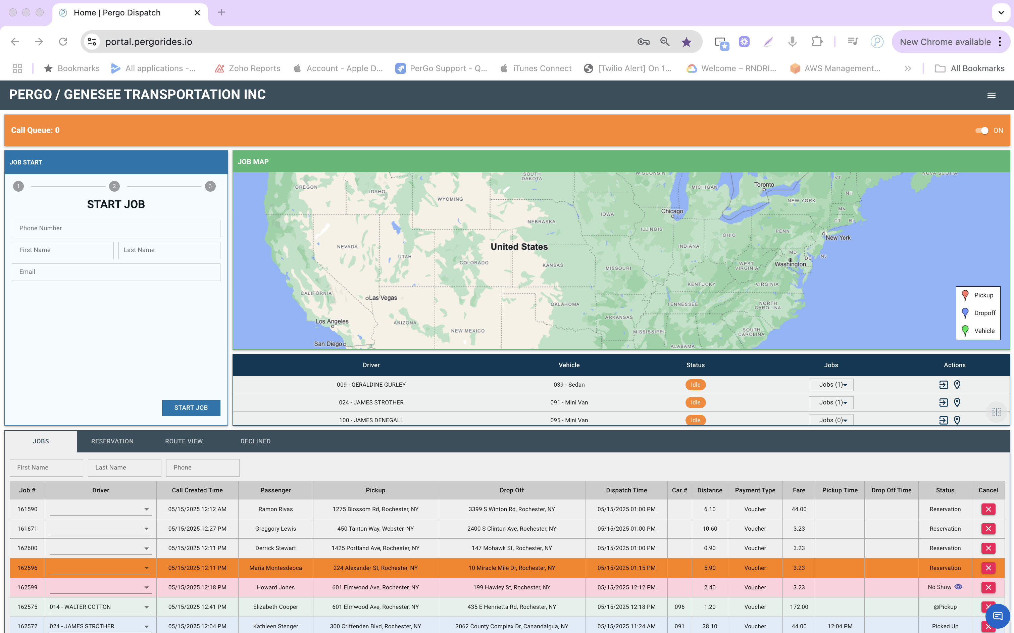This screenshot has height=633, width=1014.
Task: Toggle the Idle status badge for Geraldine Gurley
Action: click(696, 384)
